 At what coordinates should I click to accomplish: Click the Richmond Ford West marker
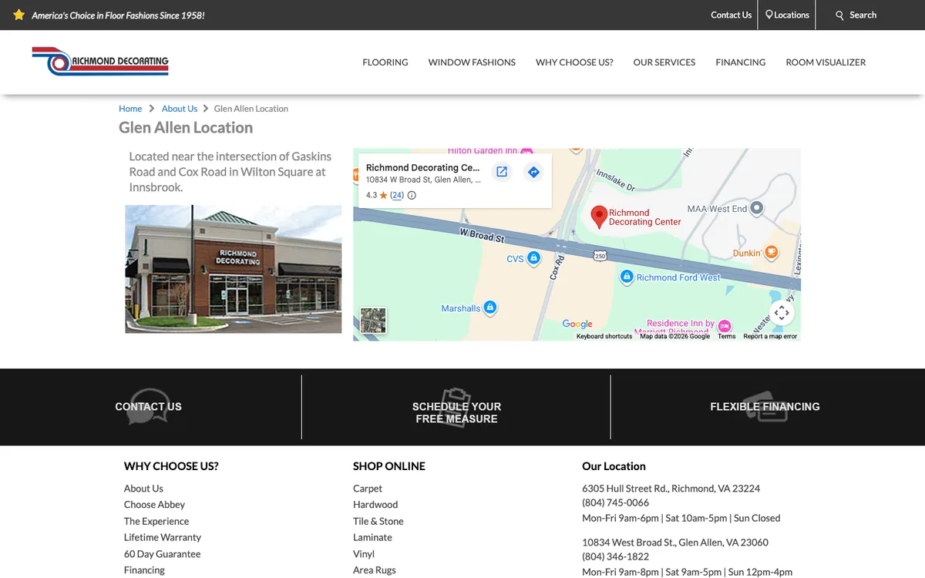[x=627, y=277]
